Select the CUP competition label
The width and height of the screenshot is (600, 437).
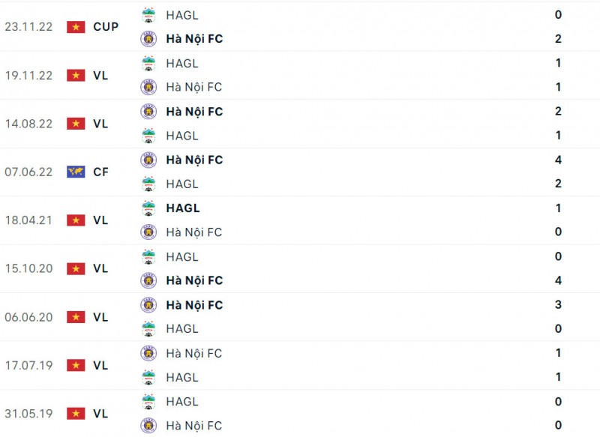pyautogui.click(x=106, y=27)
